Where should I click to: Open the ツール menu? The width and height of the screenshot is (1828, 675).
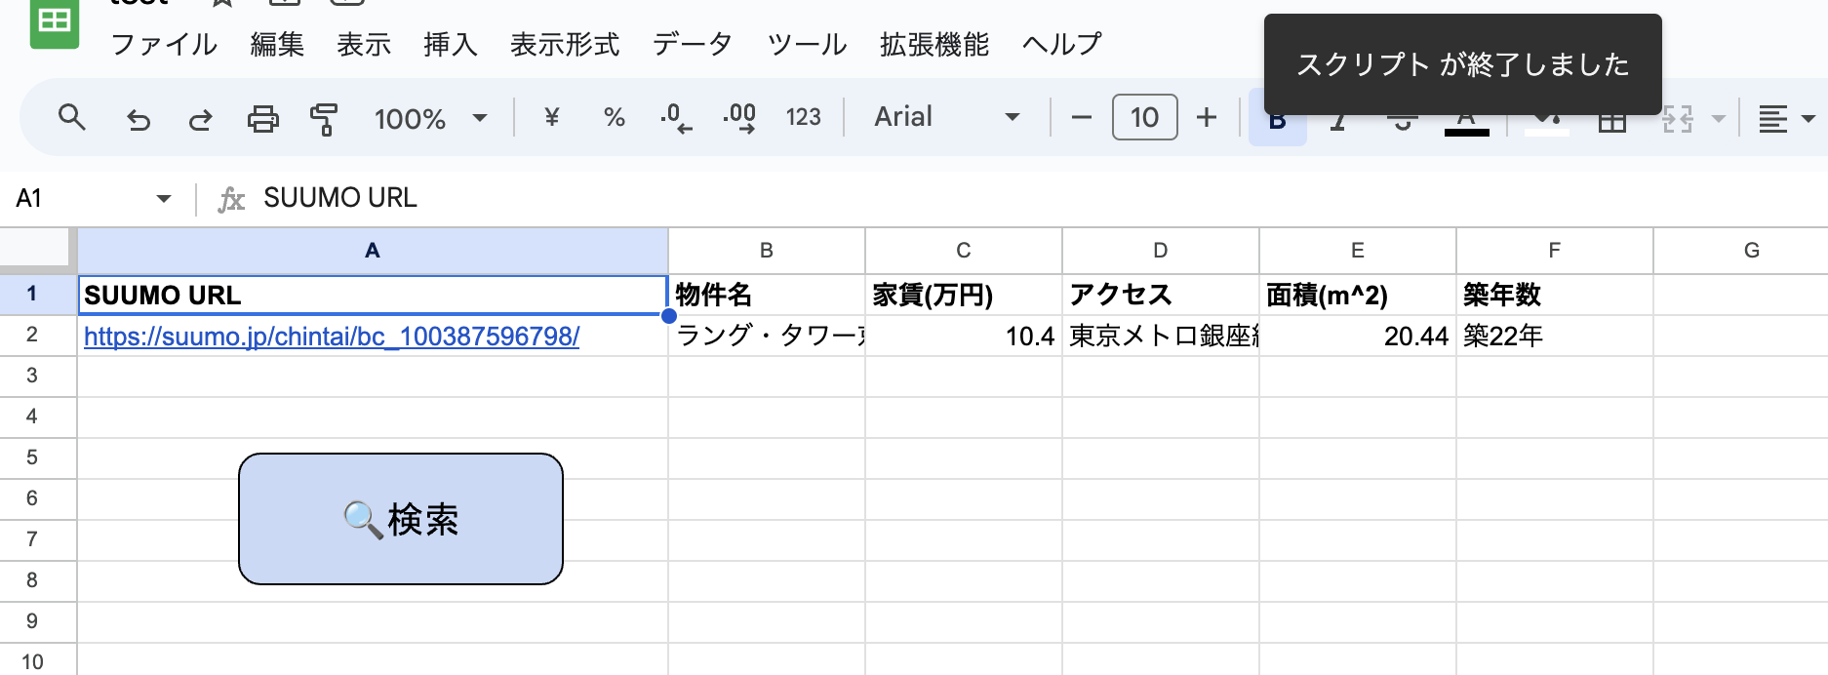(x=807, y=44)
